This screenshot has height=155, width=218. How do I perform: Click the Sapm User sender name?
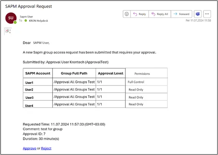click(26, 17)
